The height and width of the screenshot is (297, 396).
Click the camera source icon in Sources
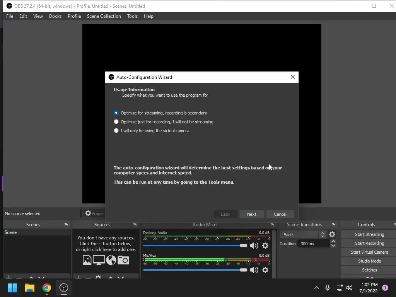coord(123,260)
